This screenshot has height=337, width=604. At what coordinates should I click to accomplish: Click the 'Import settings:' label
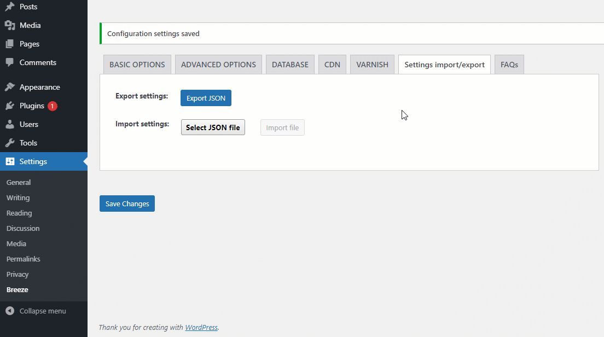[142, 124]
